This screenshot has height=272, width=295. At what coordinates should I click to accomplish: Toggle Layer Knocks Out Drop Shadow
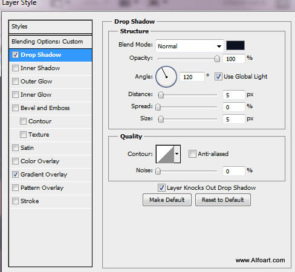[x=161, y=188]
